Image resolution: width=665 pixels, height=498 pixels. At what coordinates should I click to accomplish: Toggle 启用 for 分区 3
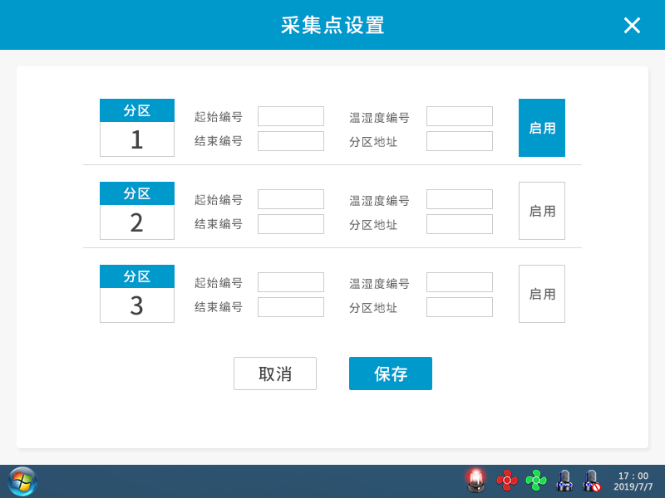pos(542,294)
